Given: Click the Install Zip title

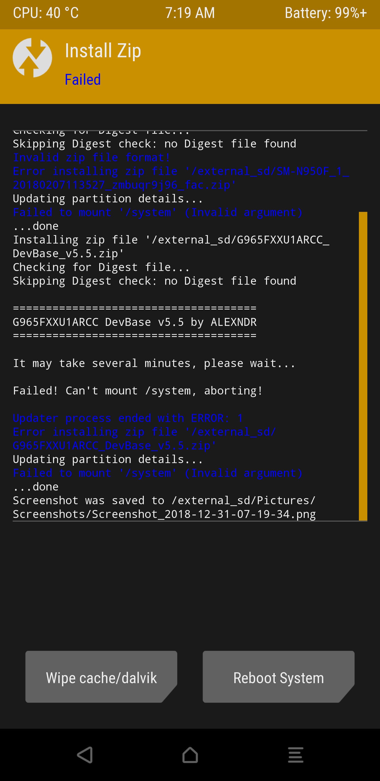Looking at the screenshot, I should (103, 51).
